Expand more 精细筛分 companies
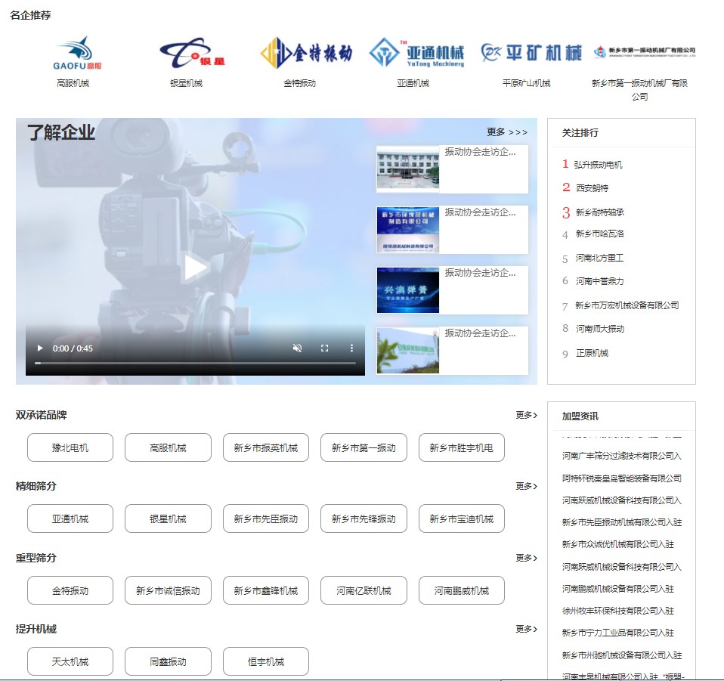The height and width of the screenshot is (681, 724). tap(526, 486)
